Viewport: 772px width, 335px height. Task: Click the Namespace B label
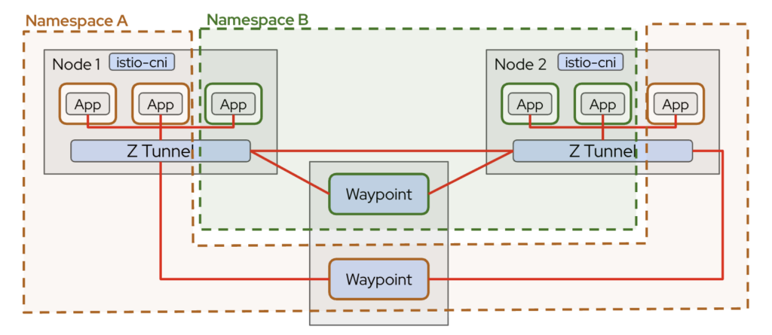click(x=257, y=19)
